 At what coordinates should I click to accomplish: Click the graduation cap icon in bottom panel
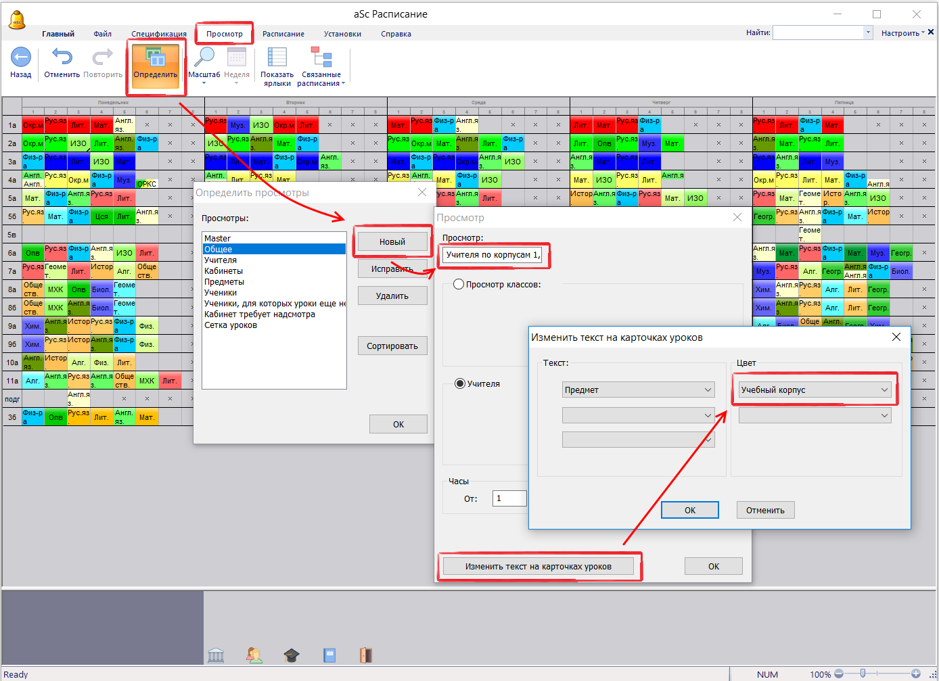(291, 655)
